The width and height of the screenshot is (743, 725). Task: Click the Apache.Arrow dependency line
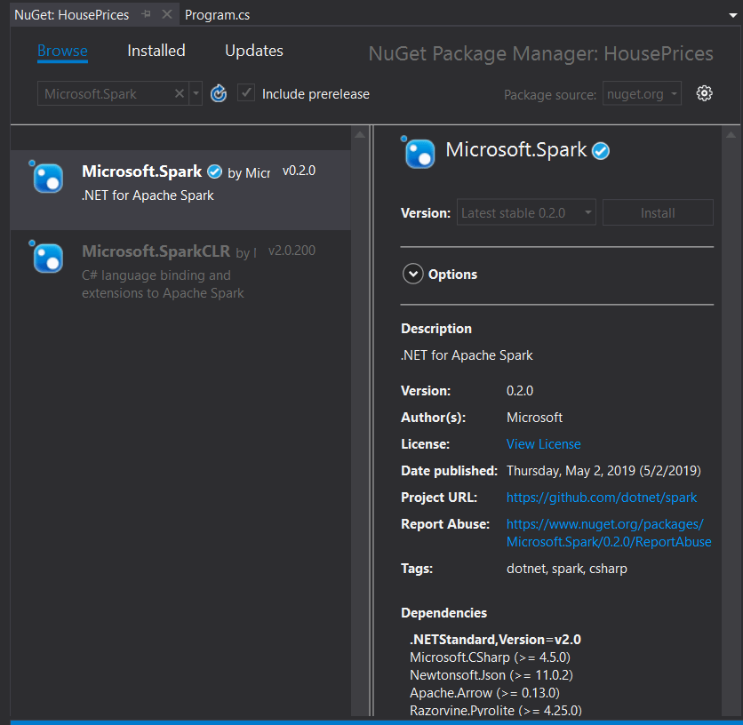click(484, 693)
